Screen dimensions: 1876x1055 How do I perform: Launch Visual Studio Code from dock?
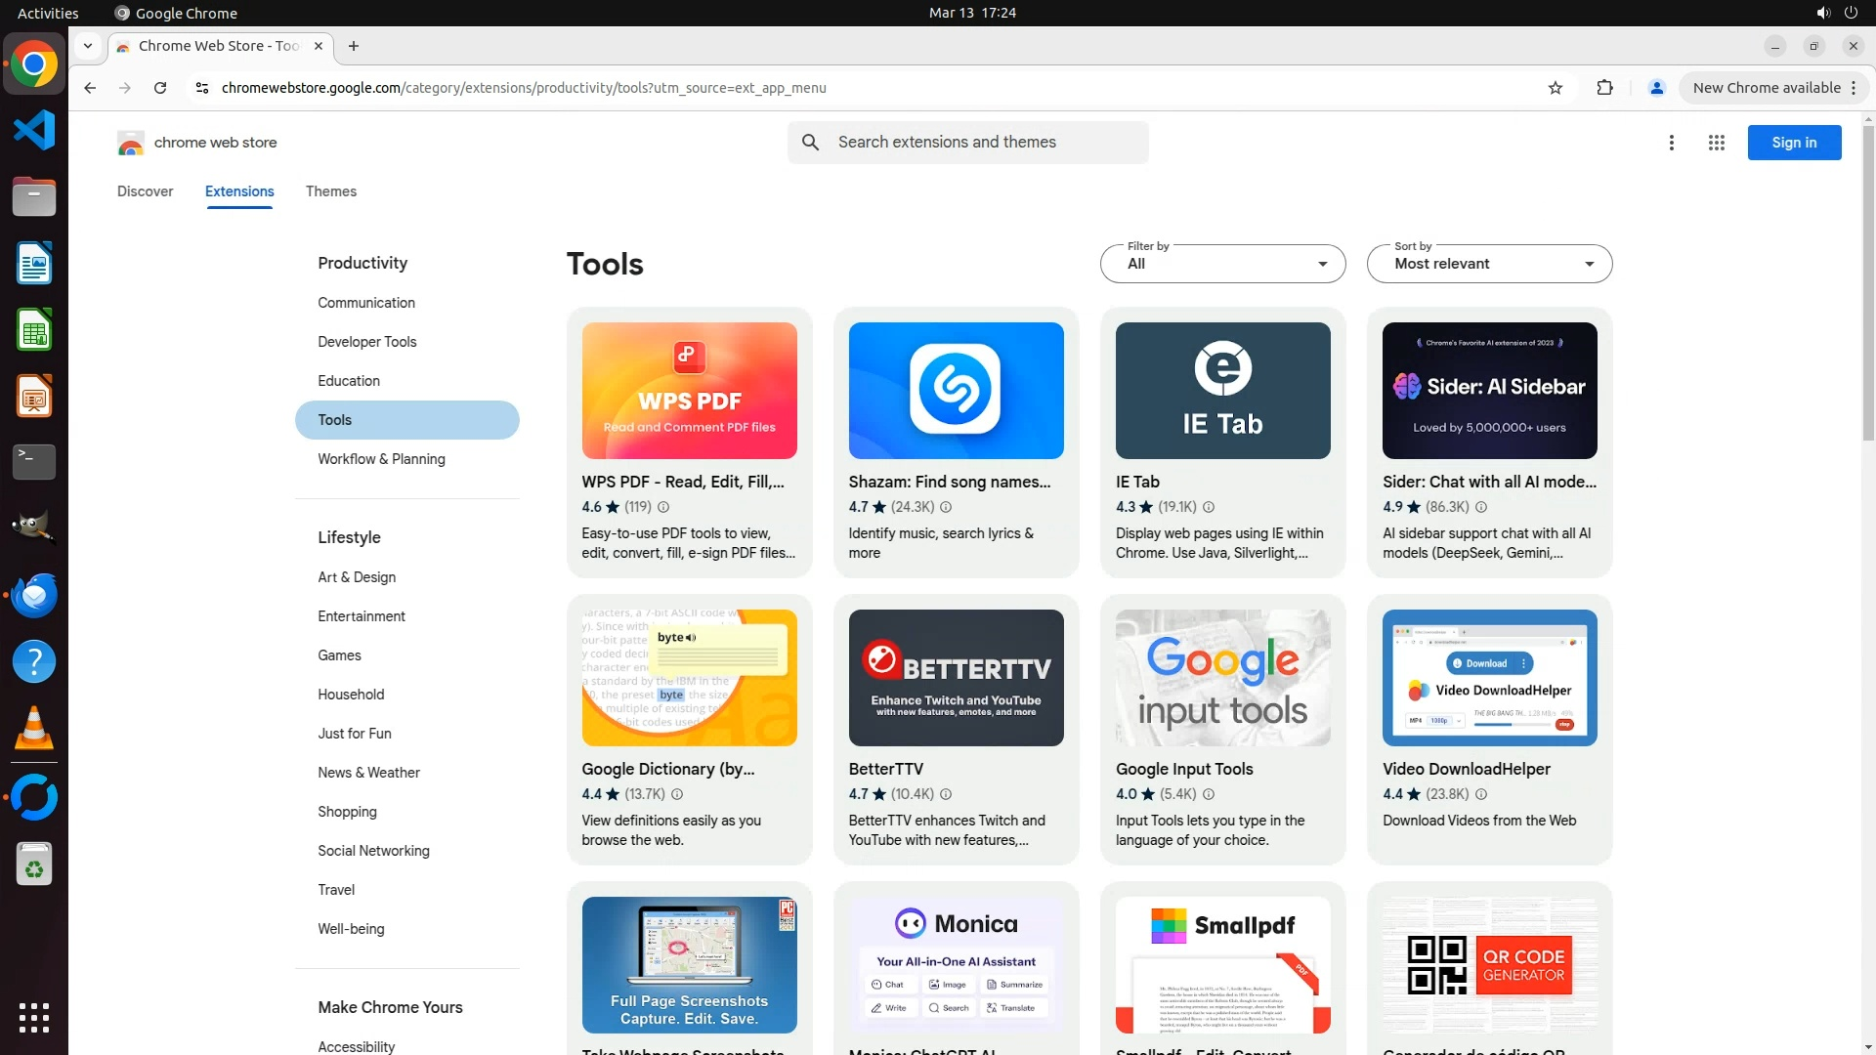click(34, 130)
